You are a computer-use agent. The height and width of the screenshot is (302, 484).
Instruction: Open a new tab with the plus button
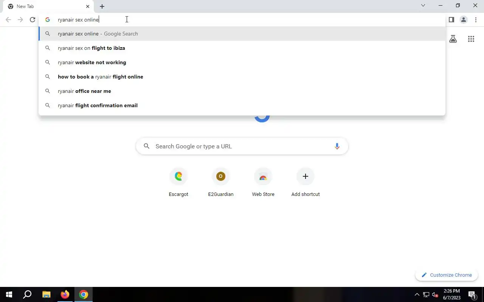point(102,6)
